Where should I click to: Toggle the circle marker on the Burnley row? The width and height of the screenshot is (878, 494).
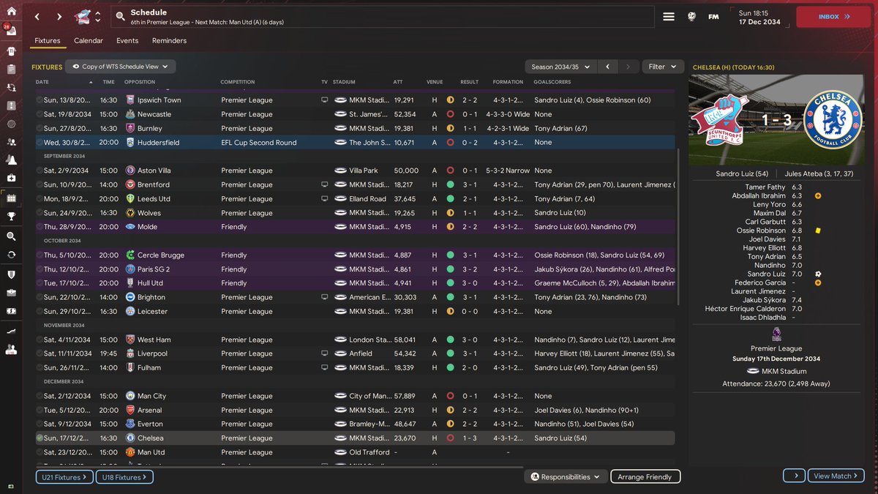(40, 128)
